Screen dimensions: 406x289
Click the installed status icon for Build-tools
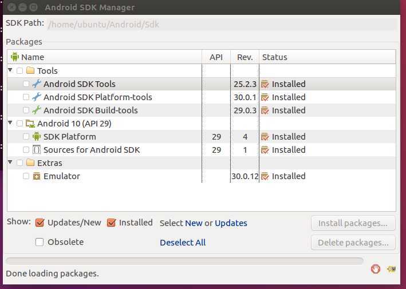pos(265,110)
